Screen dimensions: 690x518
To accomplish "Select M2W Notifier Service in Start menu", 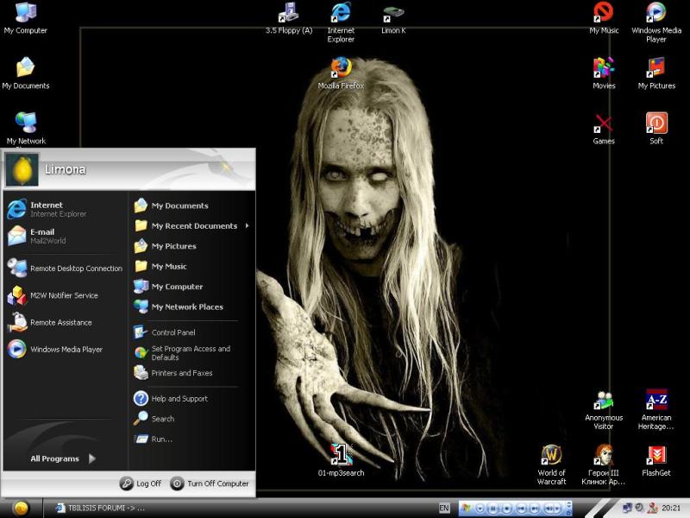I will [66, 295].
